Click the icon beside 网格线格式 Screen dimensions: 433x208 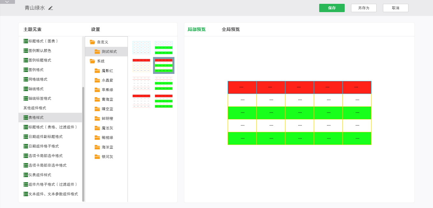26,79
